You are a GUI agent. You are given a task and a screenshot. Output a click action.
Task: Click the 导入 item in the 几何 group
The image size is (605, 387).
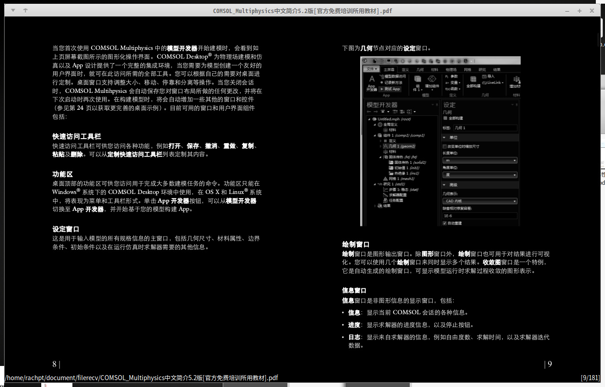(488, 76)
